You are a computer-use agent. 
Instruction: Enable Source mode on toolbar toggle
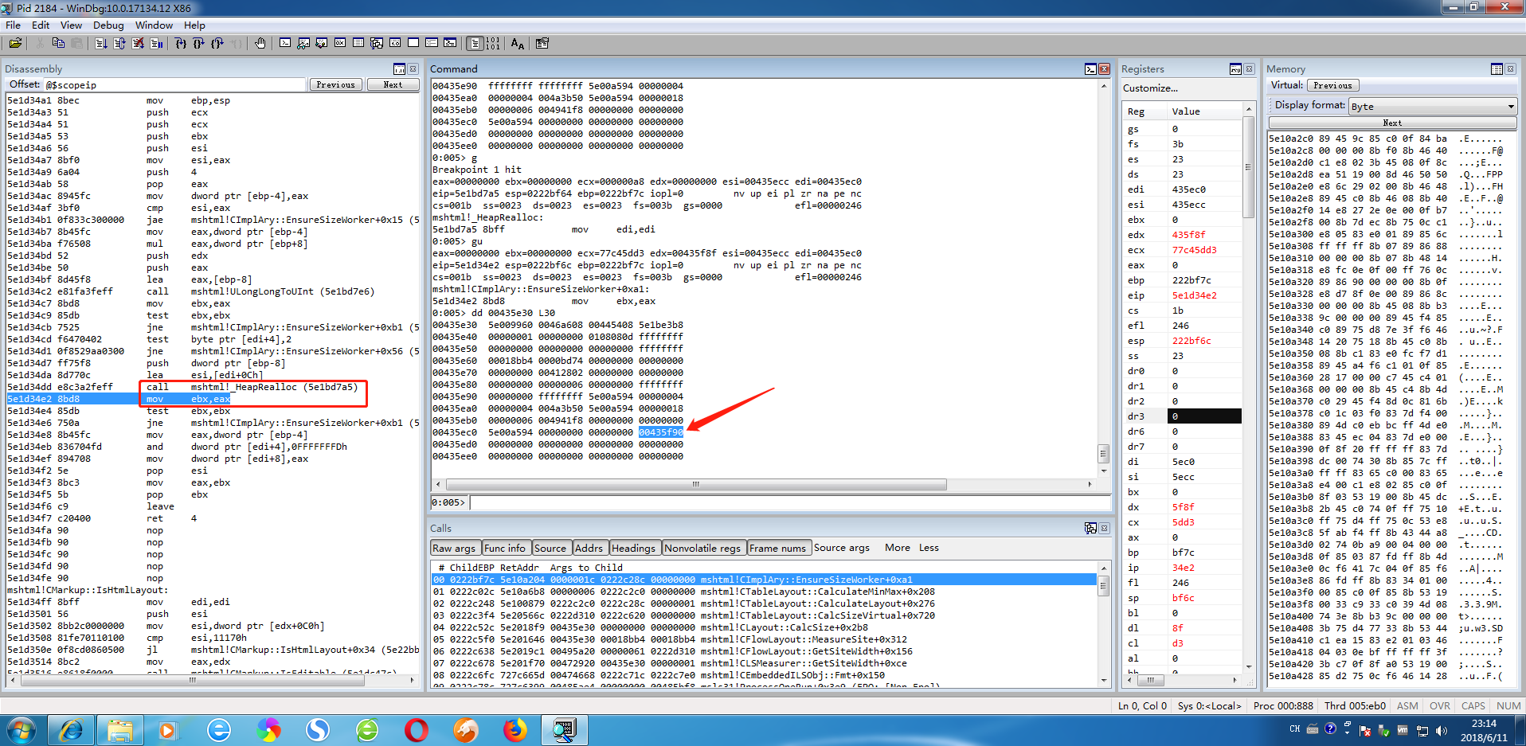(x=475, y=43)
